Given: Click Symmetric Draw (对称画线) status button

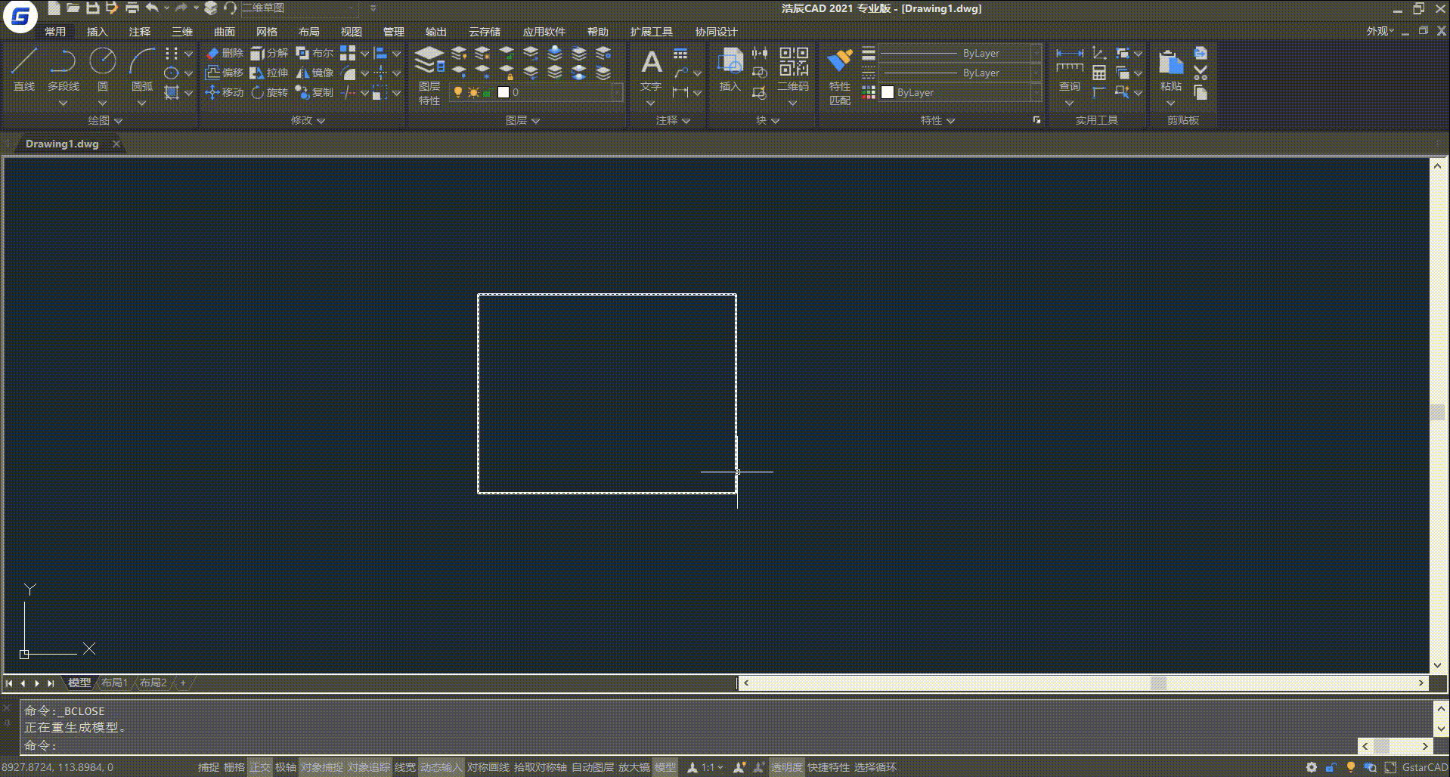Looking at the screenshot, I should [488, 767].
